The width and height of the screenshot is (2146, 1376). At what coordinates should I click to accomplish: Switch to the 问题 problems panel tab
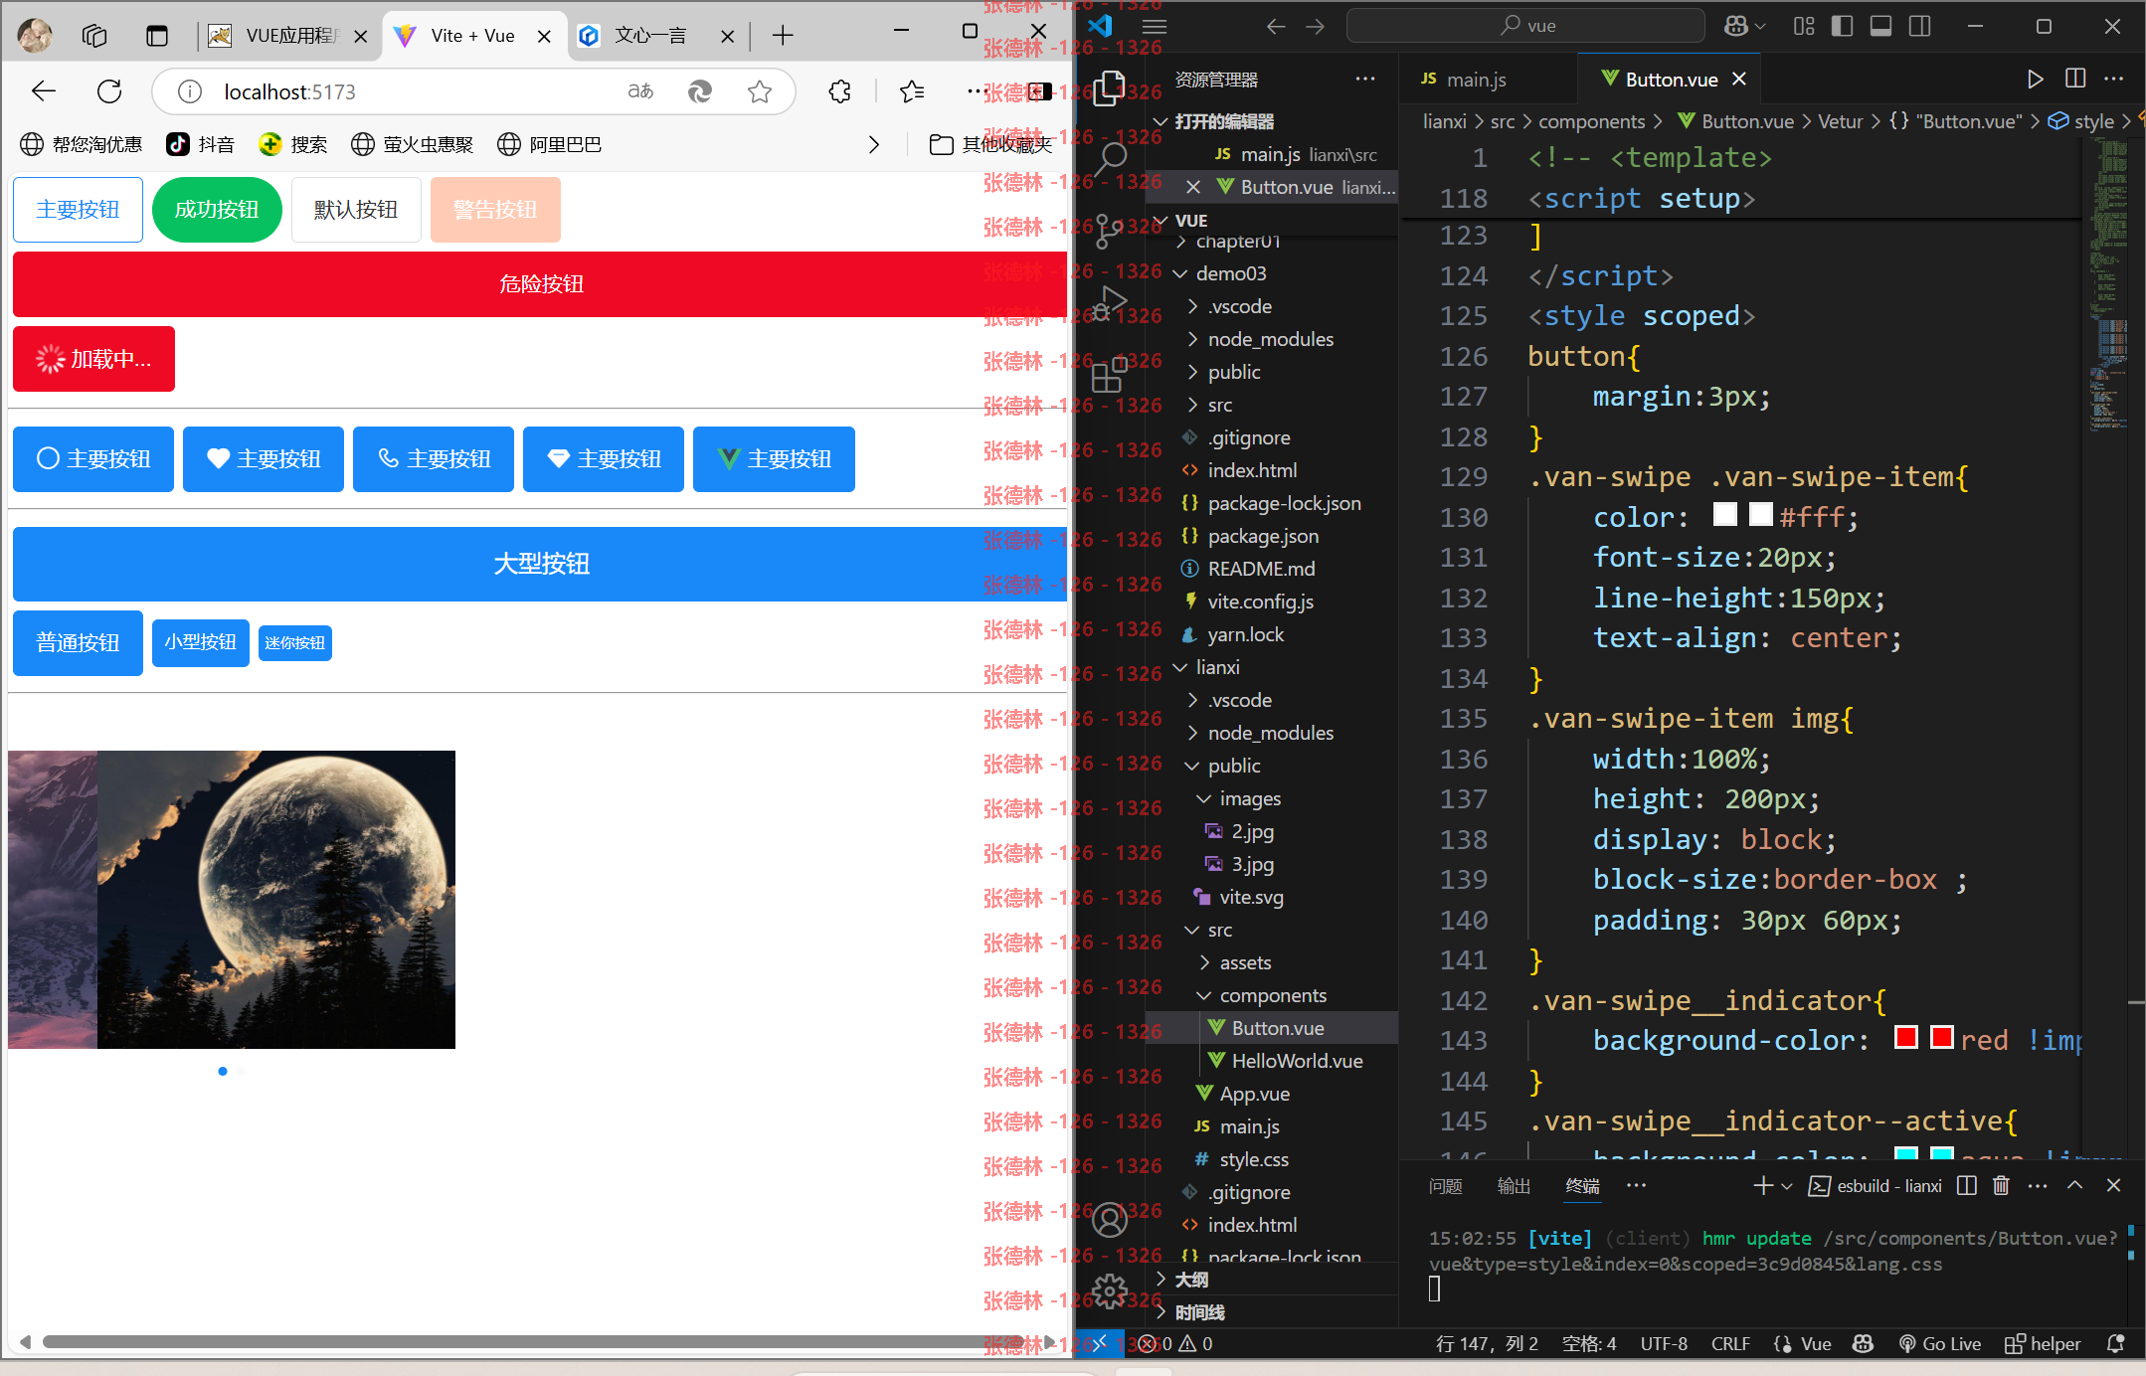(x=1445, y=1185)
